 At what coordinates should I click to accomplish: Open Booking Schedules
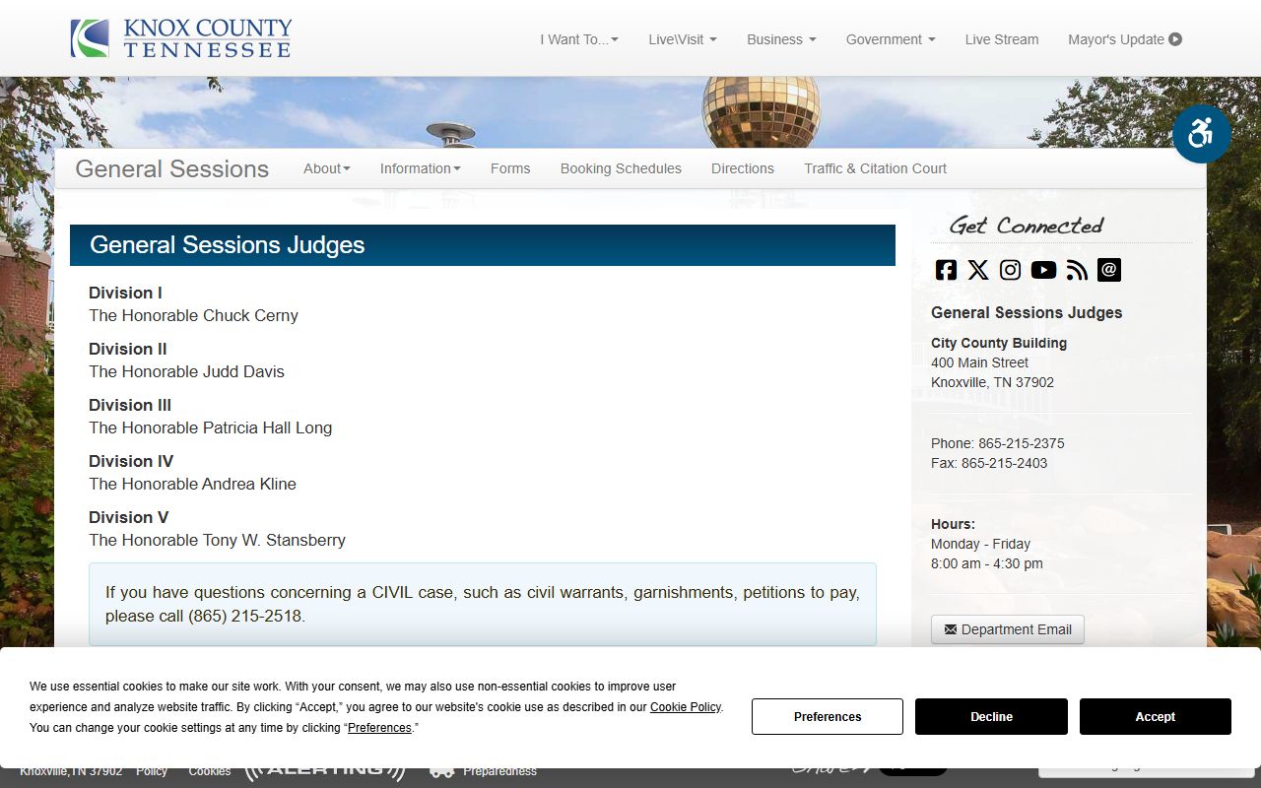point(621,168)
